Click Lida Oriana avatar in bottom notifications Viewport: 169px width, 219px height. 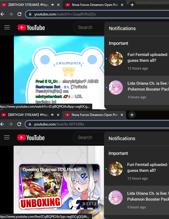(x=116, y=198)
